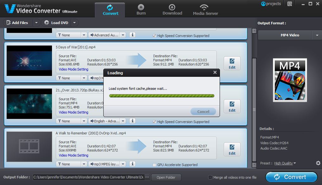Click scroll up arrow of file list
This screenshot has height=185, width=322.
tap(254, 31)
